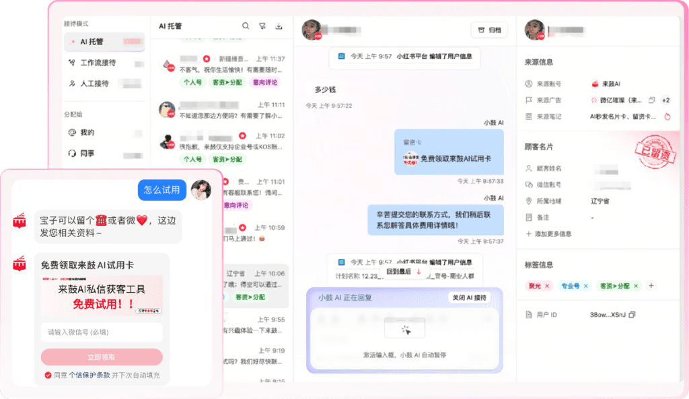The image size is (689, 399).
Task: Click the search icon in AI 托管 header
Action: pyautogui.click(x=246, y=26)
